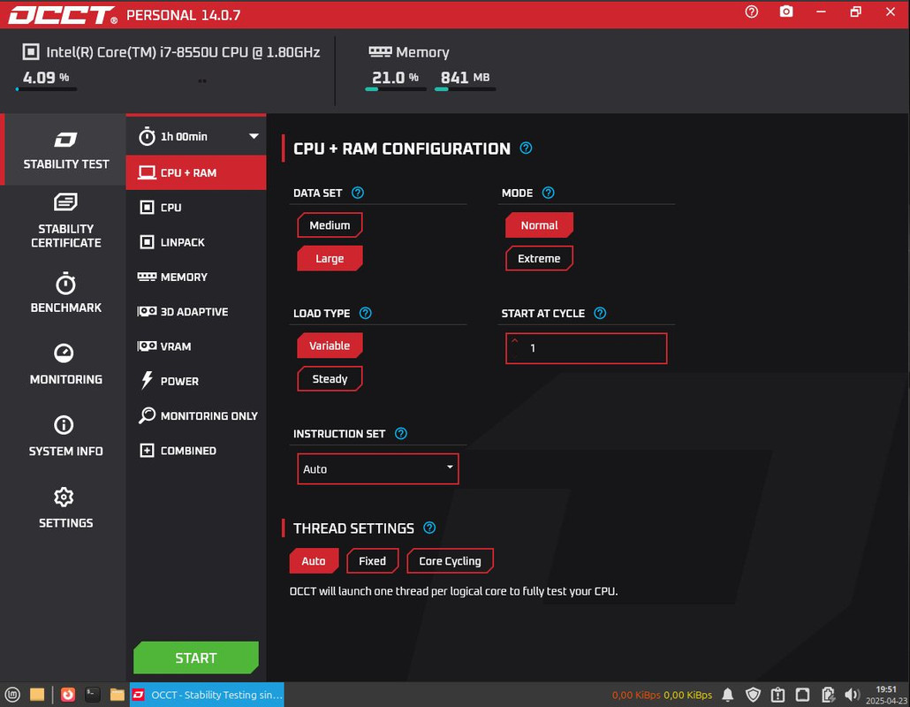The width and height of the screenshot is (910, 707).
Task: Click the Memory module icon in header
Action: pos(380,51)
